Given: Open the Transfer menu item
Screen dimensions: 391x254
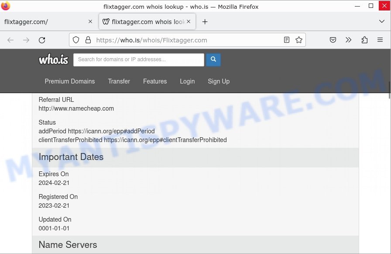Looking at the screenshot, I should tap(119, 81).
